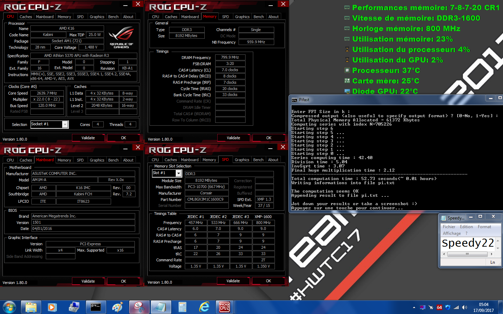This screenshot has height=314, width=503.
Task: Click the Specification AMD Athlon 5370 field
Action: [x=83, y=55]
